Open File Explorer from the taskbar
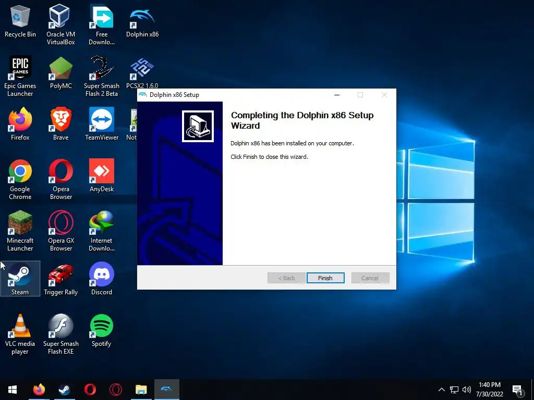Screen dimensions: 534x400 [141, 390]
